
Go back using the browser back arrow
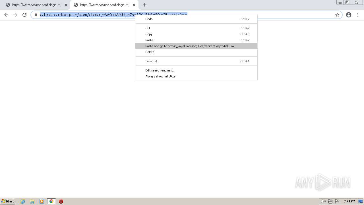6,15
